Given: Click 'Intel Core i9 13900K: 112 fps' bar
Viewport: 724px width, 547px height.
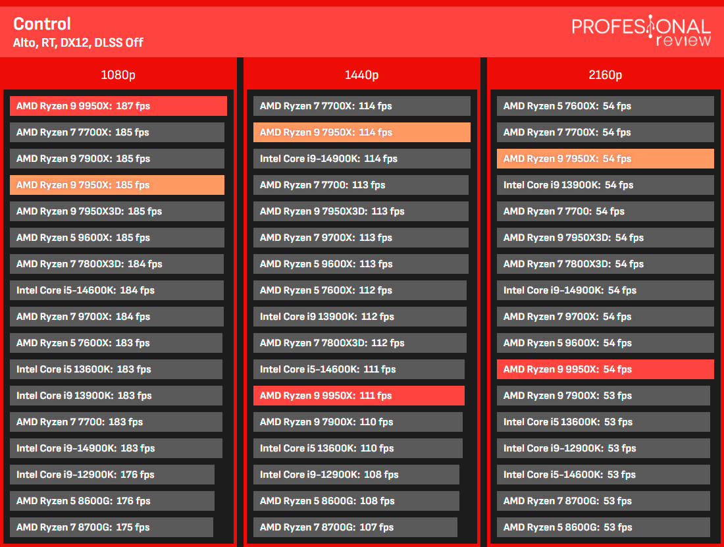Looking at the screenshot, I should pyautogui.click(x=360, y=316).
